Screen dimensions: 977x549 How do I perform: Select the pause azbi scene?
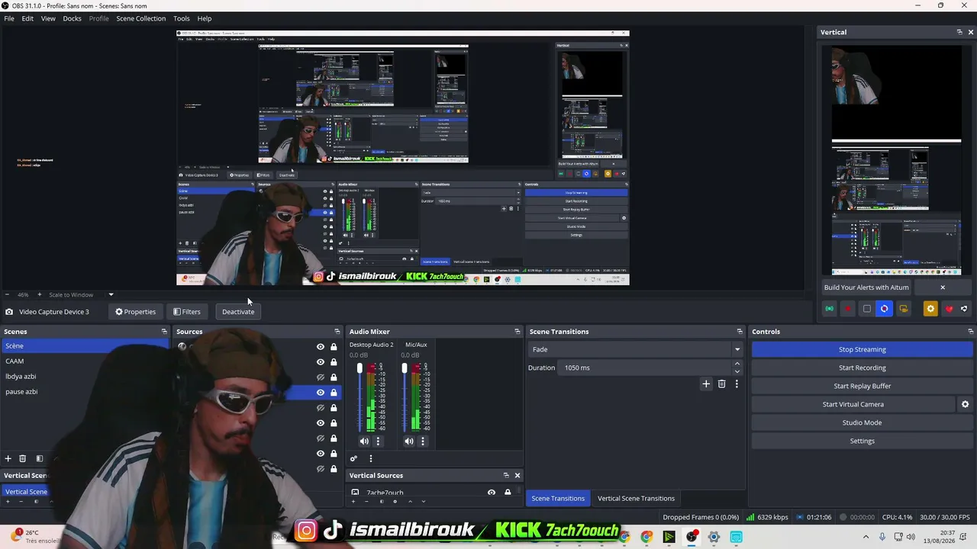(84, 392)
